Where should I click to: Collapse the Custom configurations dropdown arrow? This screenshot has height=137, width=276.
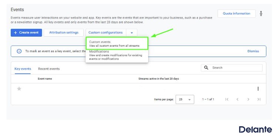[132, 33]
